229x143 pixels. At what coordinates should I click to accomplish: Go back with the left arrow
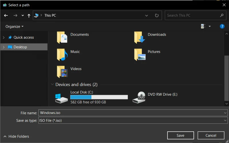(6, 15)
